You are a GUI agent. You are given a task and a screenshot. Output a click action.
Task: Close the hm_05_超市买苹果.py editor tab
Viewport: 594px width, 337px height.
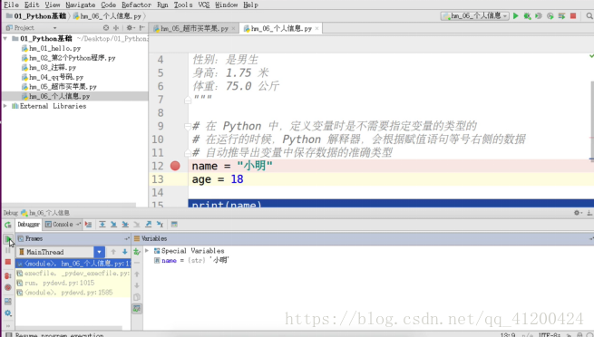coord(233,28)
